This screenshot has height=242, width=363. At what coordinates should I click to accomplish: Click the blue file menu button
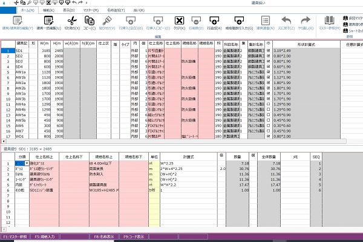(x=8, y=10)
